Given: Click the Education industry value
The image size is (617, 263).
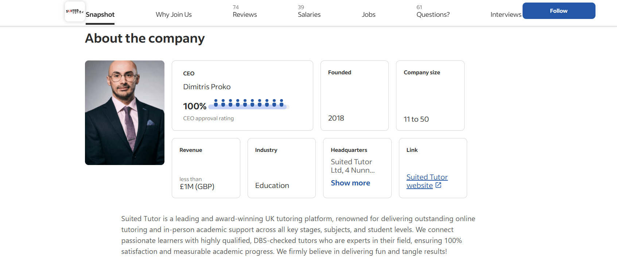Looking at the screenshot, I should (x=272, y=185).
